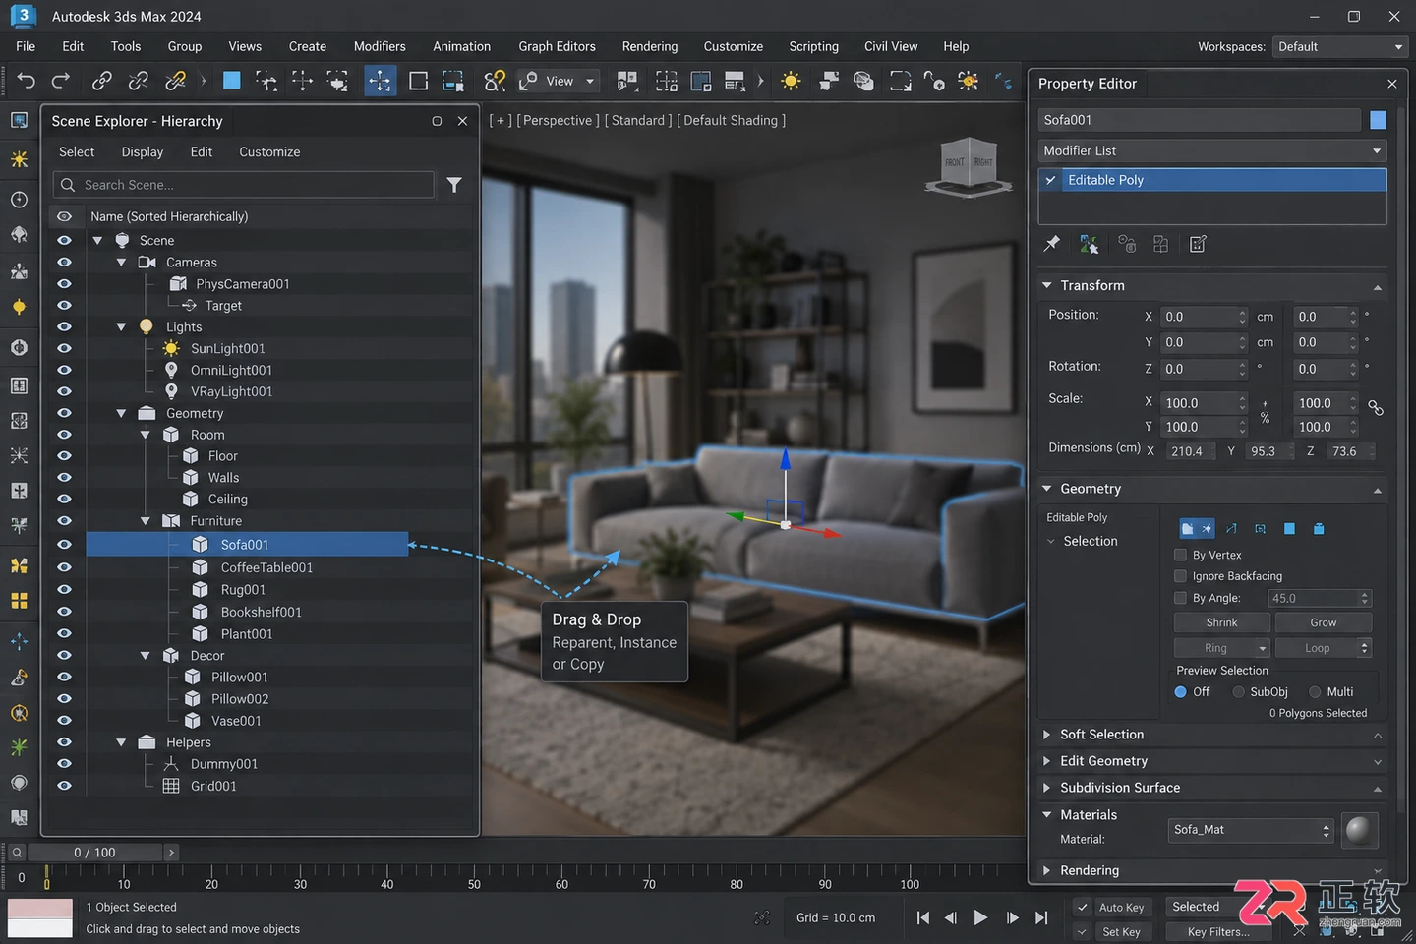1416x944 pixels.
Task: Click the Key Filters button
Action: point(1218,932)
